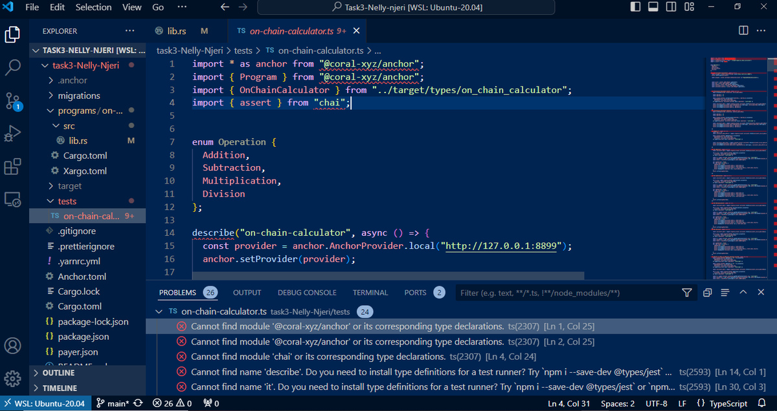The width and height of the screenshot is (777, 411).
Task: Toggle the primary side bar visibility
Action: 635,6
